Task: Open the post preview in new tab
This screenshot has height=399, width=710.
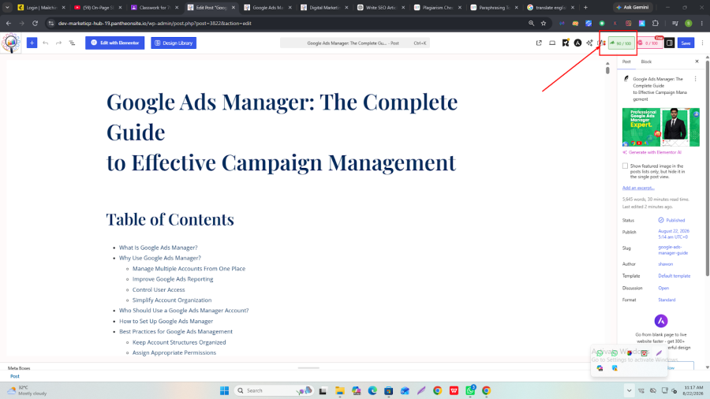Action: pos(539,43)
